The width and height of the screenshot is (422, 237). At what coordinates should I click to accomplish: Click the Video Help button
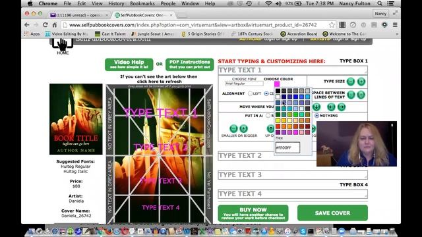tap(129, 65)
